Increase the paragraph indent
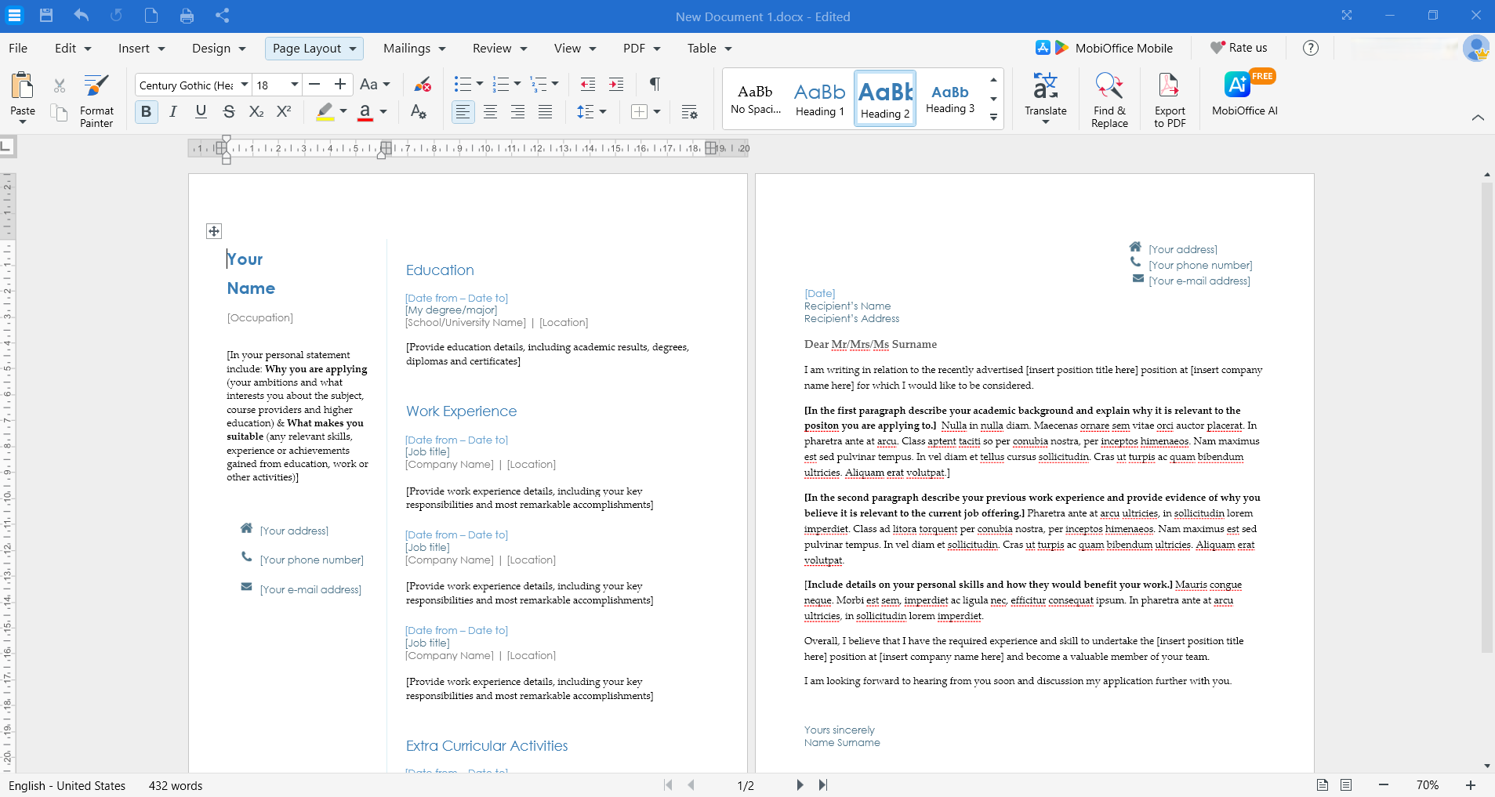The width and height of the screenshot is (1495, 797). [x=617, y=85]
